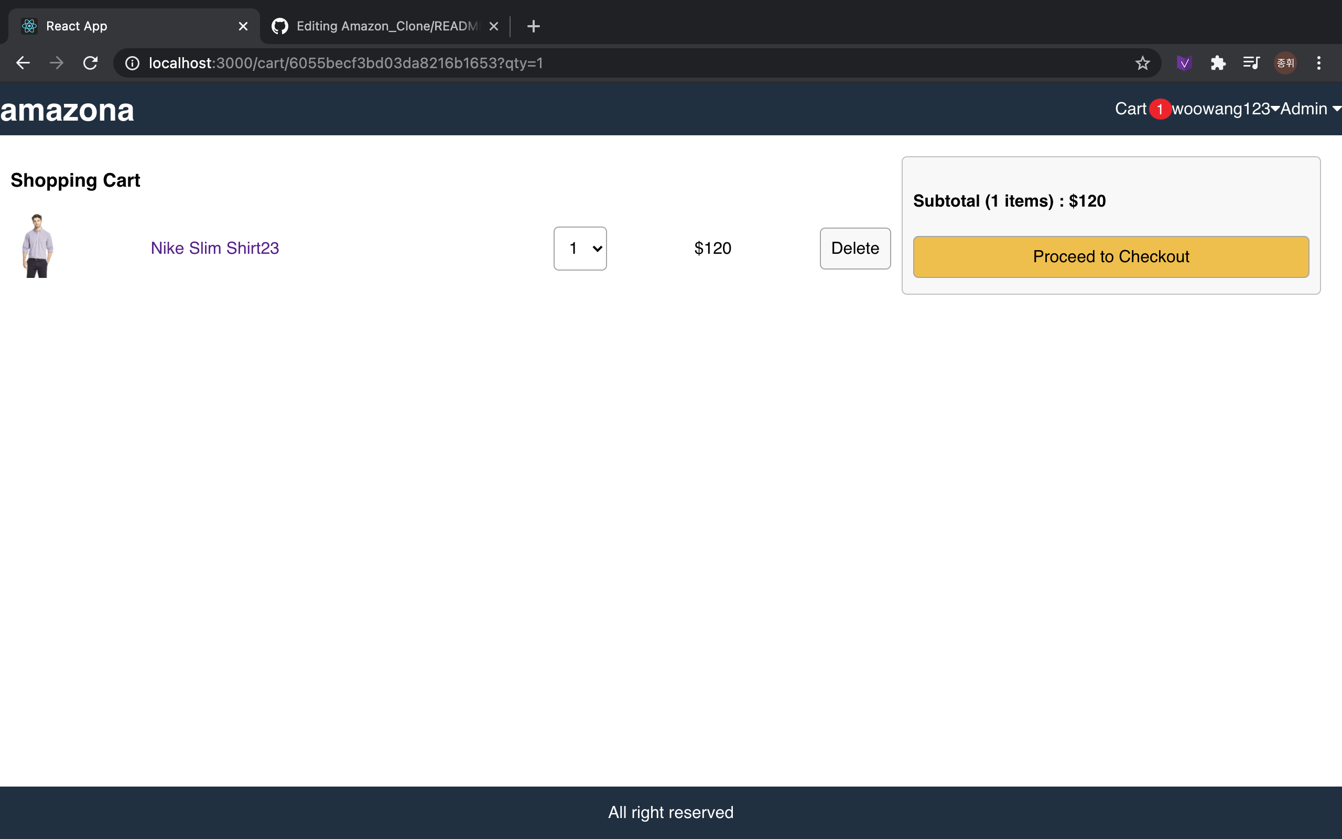Open the Nike Slim Shirt23 link
Image resolution: width=1342 pixels, height=839 pixels.
point(214,248)
